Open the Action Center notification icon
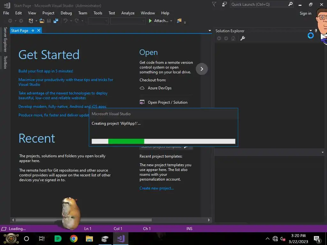This screenshot has width=327, height=245. click(317, 239)
